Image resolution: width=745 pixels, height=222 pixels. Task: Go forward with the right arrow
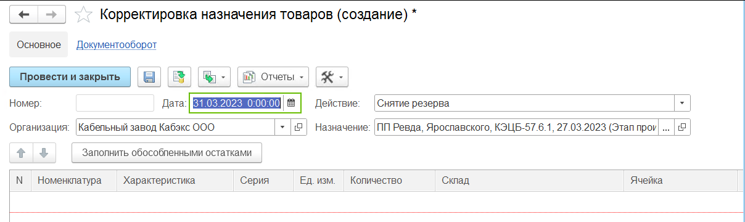coord(53,14)
